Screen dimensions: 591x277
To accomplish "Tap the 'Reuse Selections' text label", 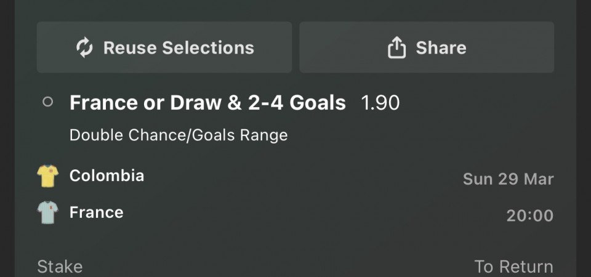I will [x=179, y=48].
